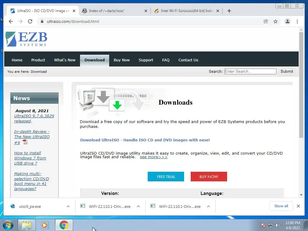Image resolution: width=308 pixels, height=231 pixels.
Task: Click the vertical scrollbar thumb
Action: pos(301,85)
